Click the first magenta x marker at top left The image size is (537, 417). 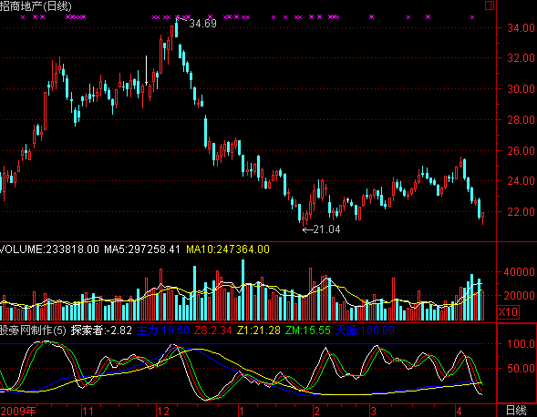coord(23,17)
